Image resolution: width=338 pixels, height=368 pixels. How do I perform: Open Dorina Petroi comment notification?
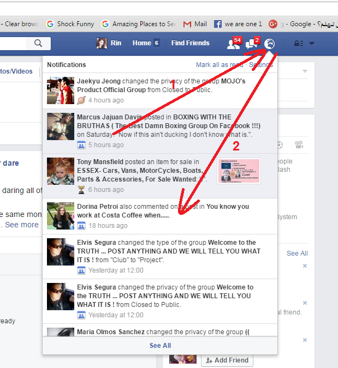[x=160, y=216]
